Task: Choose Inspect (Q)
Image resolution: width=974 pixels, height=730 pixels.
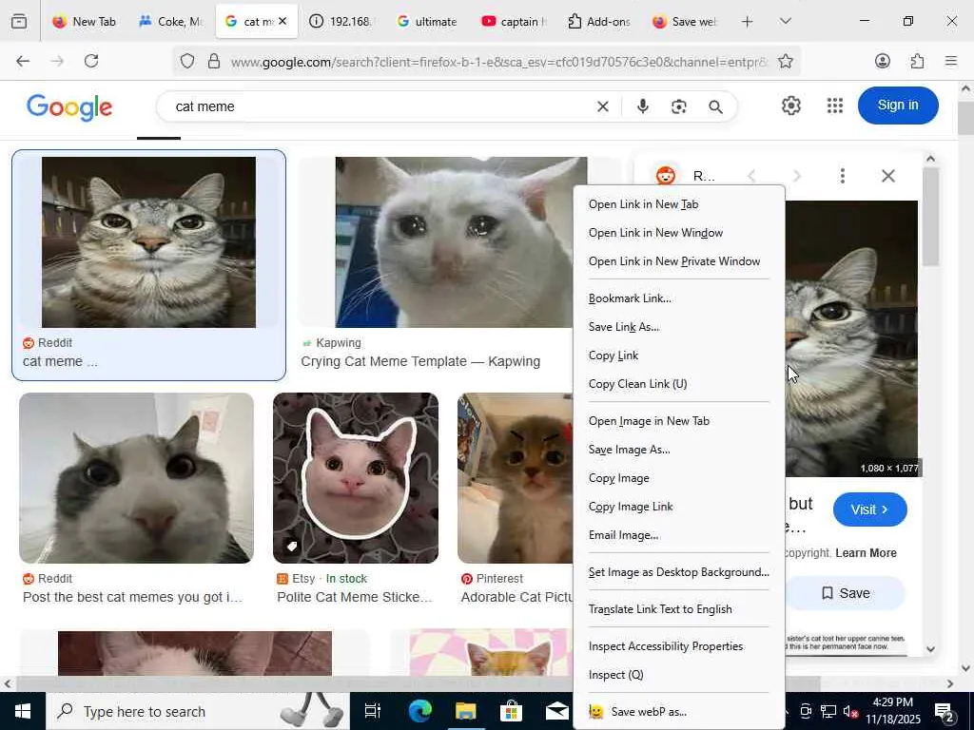Action: click(679, 676)
